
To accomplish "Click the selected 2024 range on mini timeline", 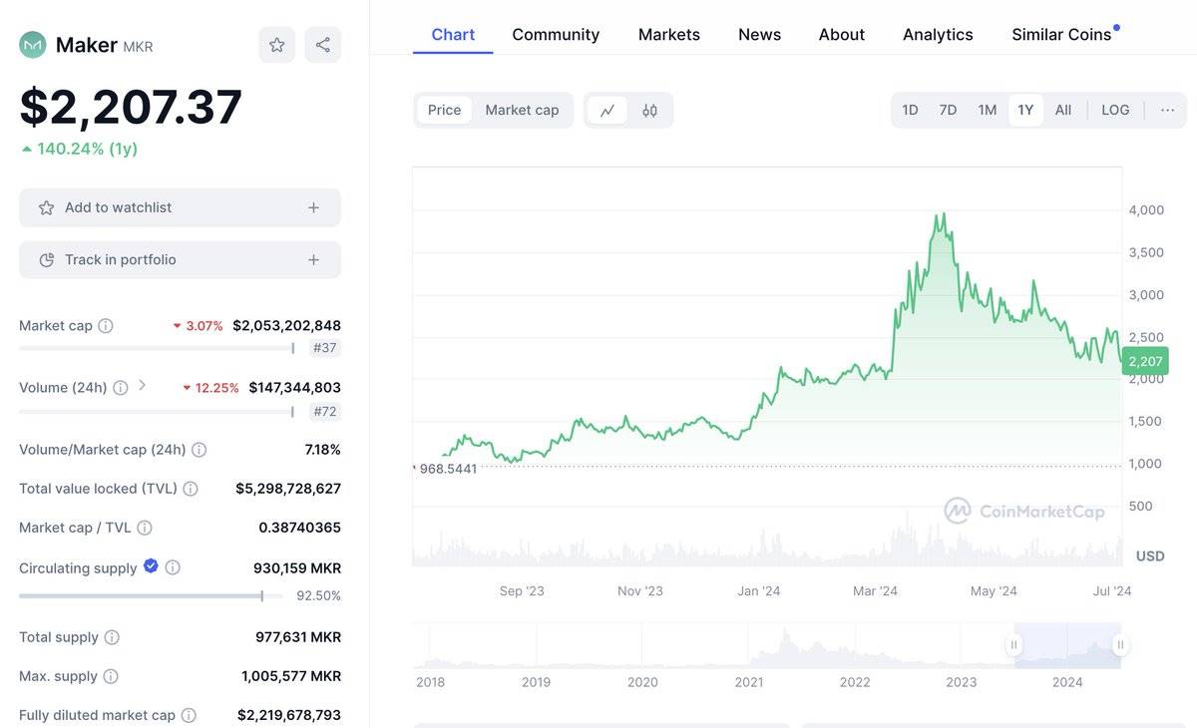I will point(1067,644).
